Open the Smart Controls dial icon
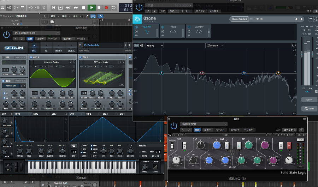318x187 pixels. [x=31, y=7]
